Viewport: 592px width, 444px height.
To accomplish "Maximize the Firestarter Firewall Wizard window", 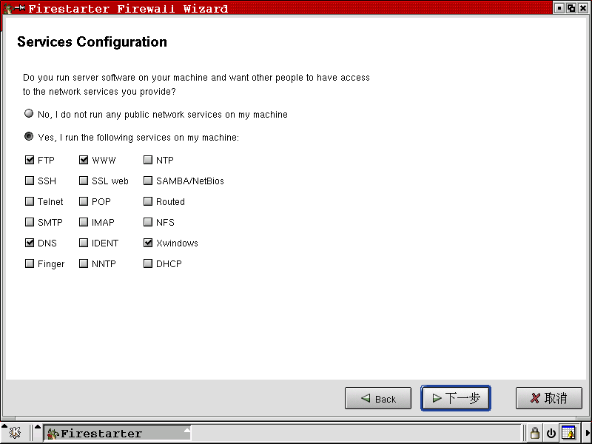I will coord(571,8).
